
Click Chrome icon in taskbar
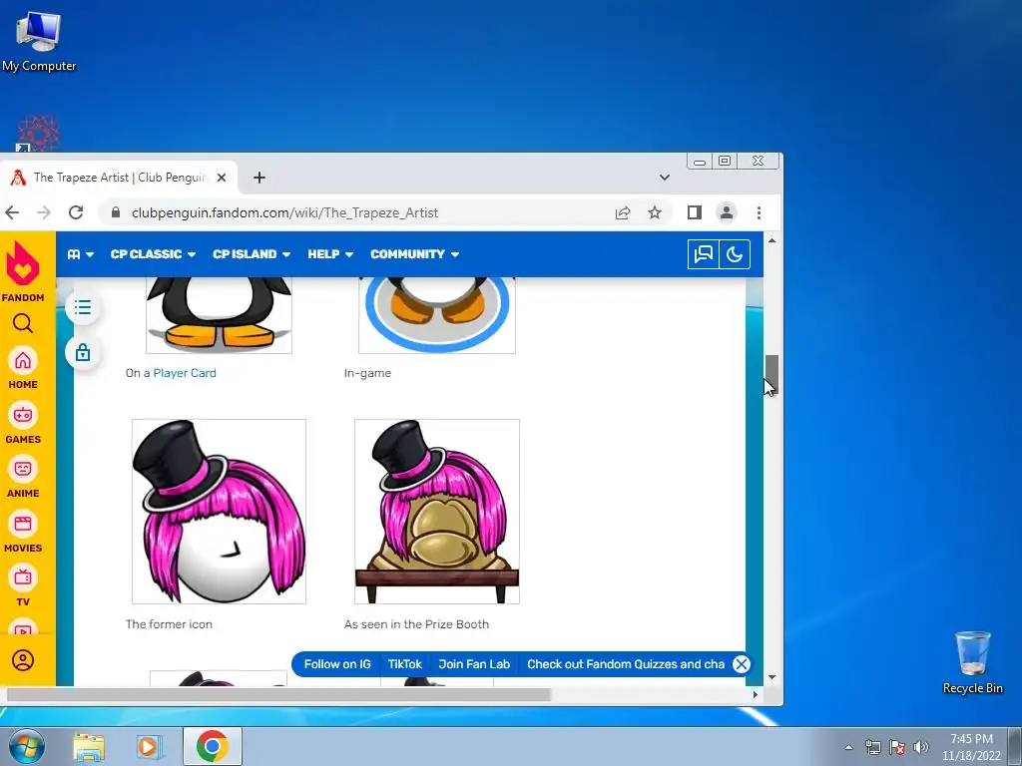point(213,746)
